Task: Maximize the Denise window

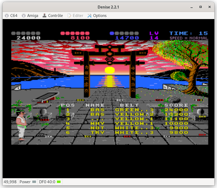Action: coord(201,7)
